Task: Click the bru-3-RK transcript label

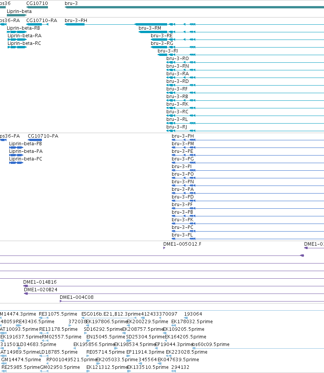Action: point(177,104)
